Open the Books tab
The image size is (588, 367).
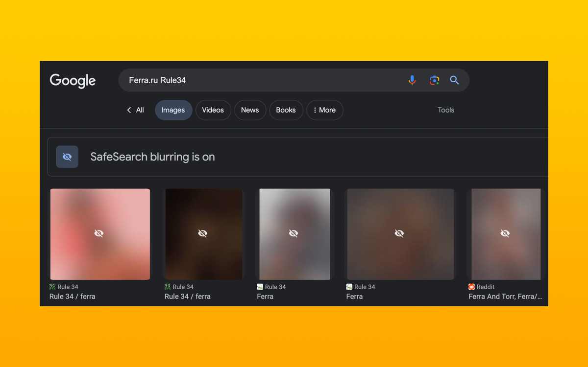click(x=286, y=110)
